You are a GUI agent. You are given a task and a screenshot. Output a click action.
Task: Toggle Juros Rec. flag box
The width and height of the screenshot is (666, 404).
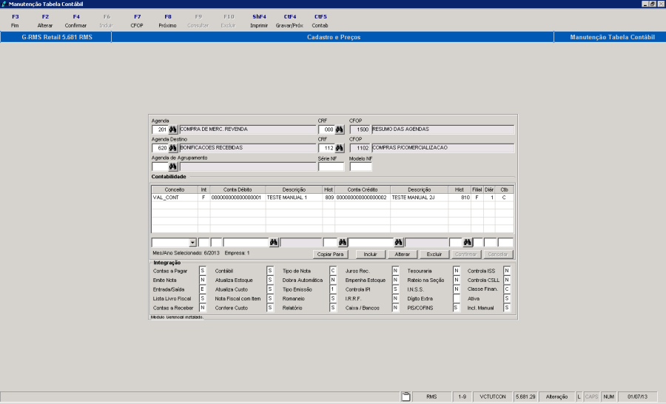coord(395,271)
